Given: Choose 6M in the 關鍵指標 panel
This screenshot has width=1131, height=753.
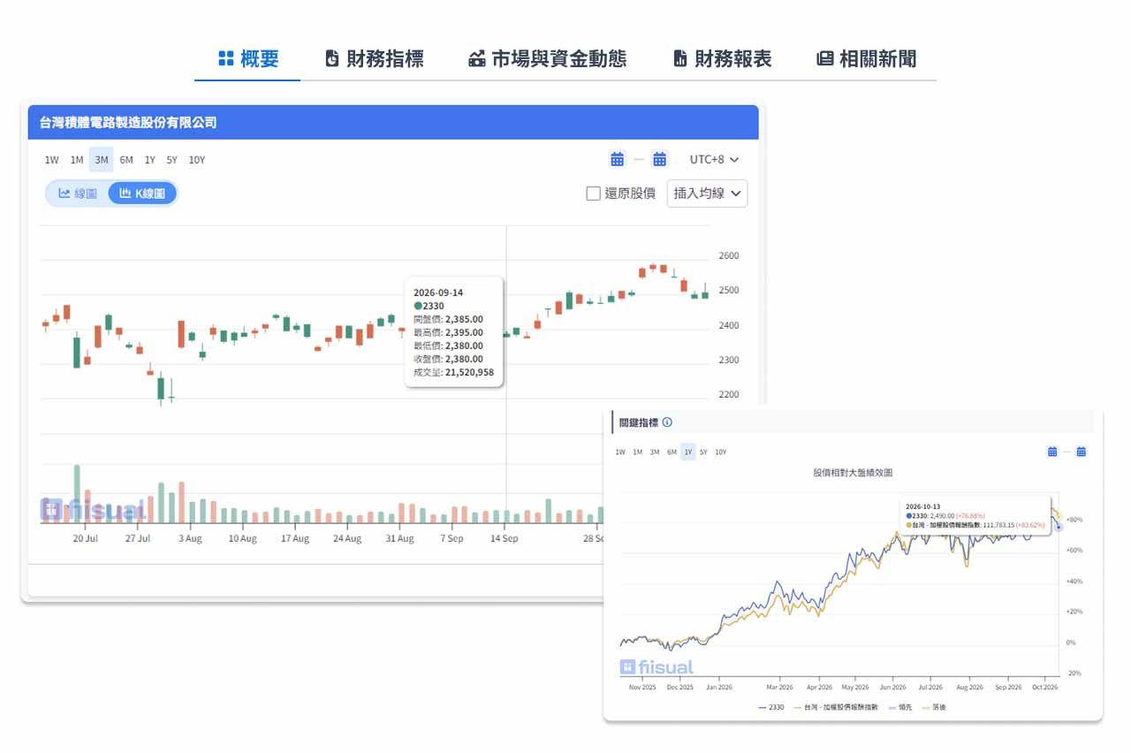Looking at the screenshot, I should coord(672,453).
